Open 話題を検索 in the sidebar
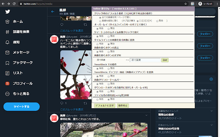The width and height of the screenshot is (220, 137). click(x=17, y=32)
